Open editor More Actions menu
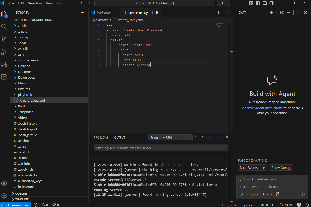 pos(227,13)
